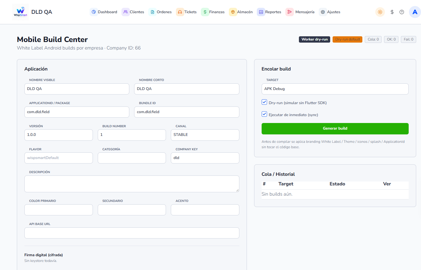The width and height of the screenshot is (421, 270).
Task: Click the WispSmart logo
Action: (20, 12)
